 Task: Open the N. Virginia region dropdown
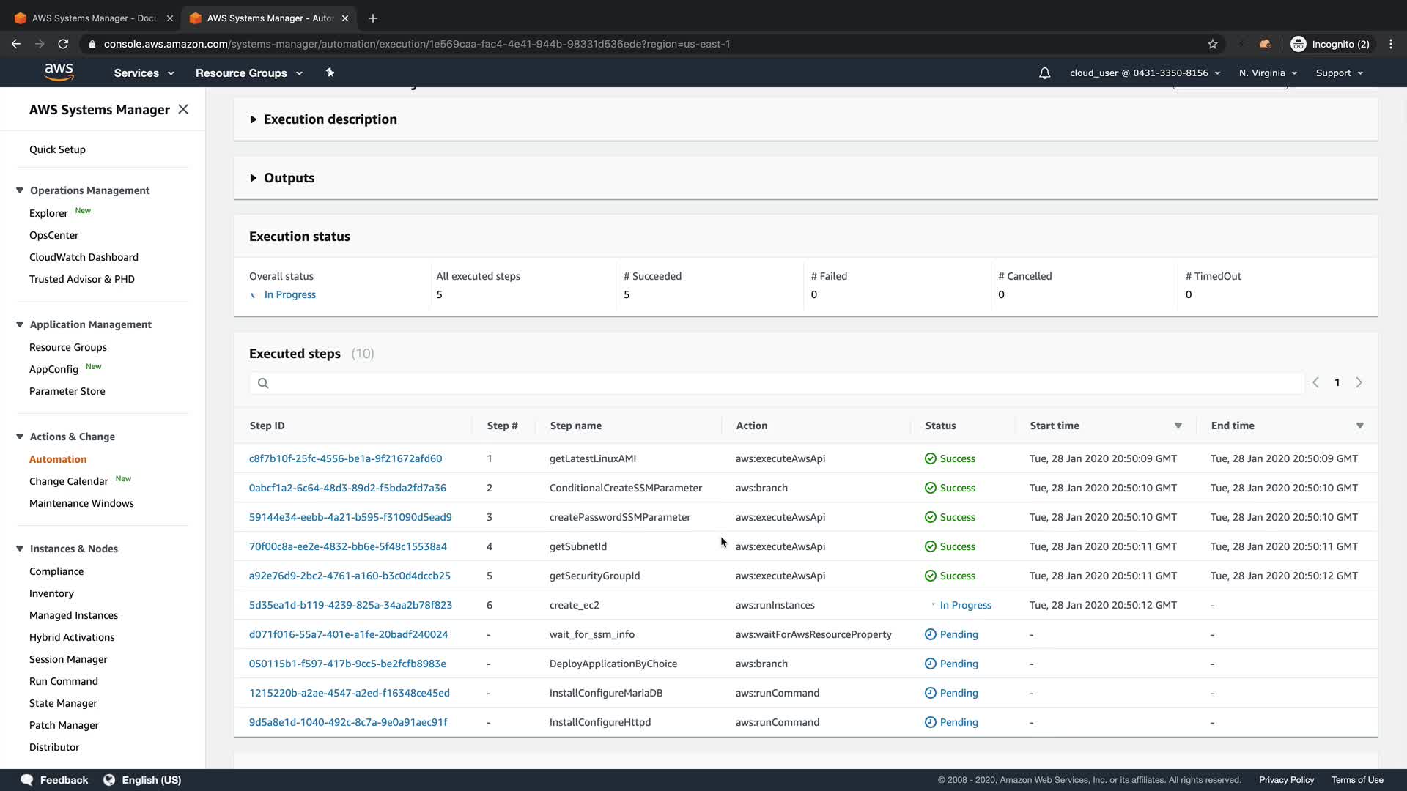click(1268, 73)
